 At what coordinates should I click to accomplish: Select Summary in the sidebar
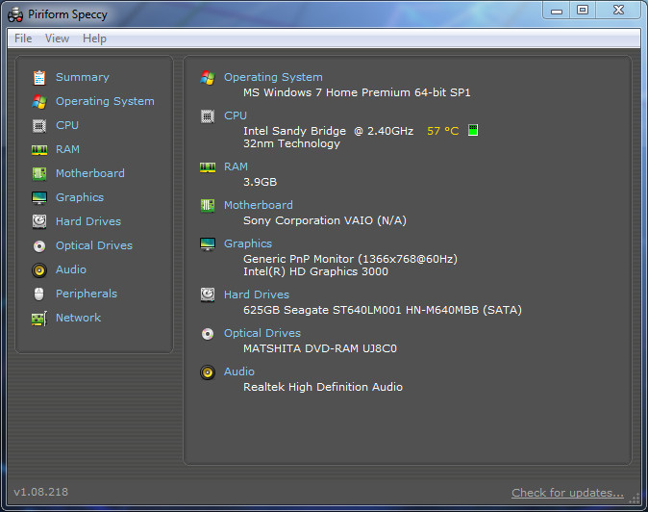(83, 77)
